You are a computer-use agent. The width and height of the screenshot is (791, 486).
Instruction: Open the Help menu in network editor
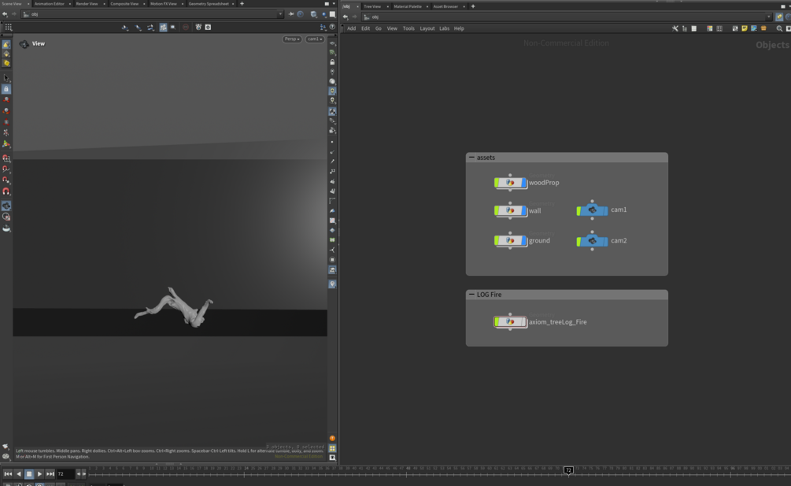click(x=459, y=28)
